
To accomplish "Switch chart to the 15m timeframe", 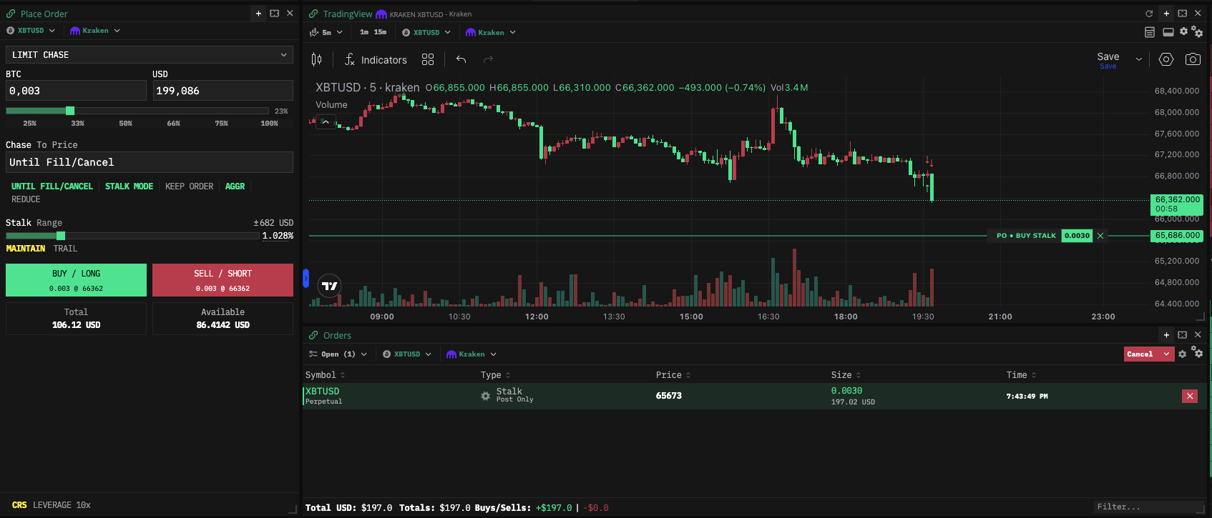I will point(380,32).
